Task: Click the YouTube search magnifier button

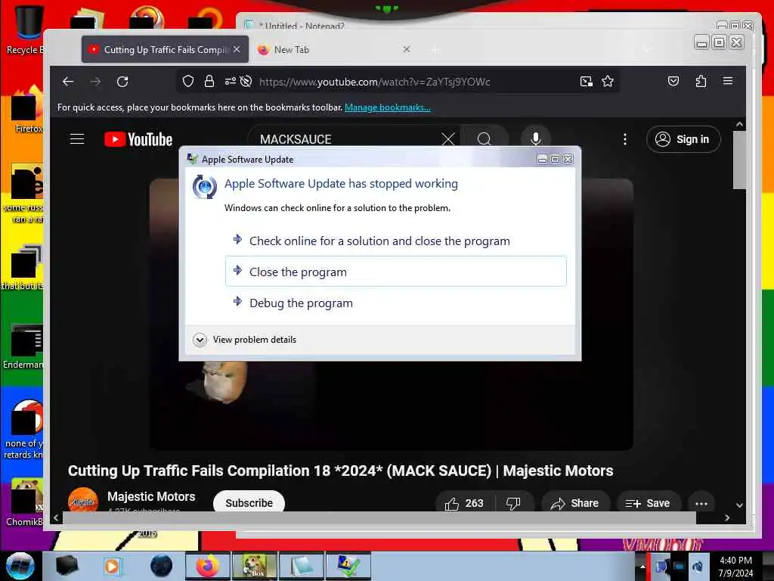Action: (485, 139)
